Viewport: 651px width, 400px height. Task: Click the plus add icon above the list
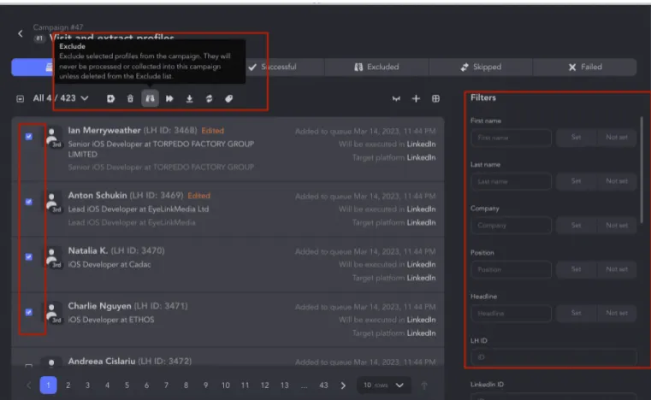416,98
